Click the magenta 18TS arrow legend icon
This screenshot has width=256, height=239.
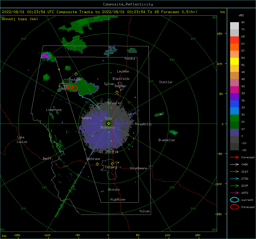(x=234, y=193)
